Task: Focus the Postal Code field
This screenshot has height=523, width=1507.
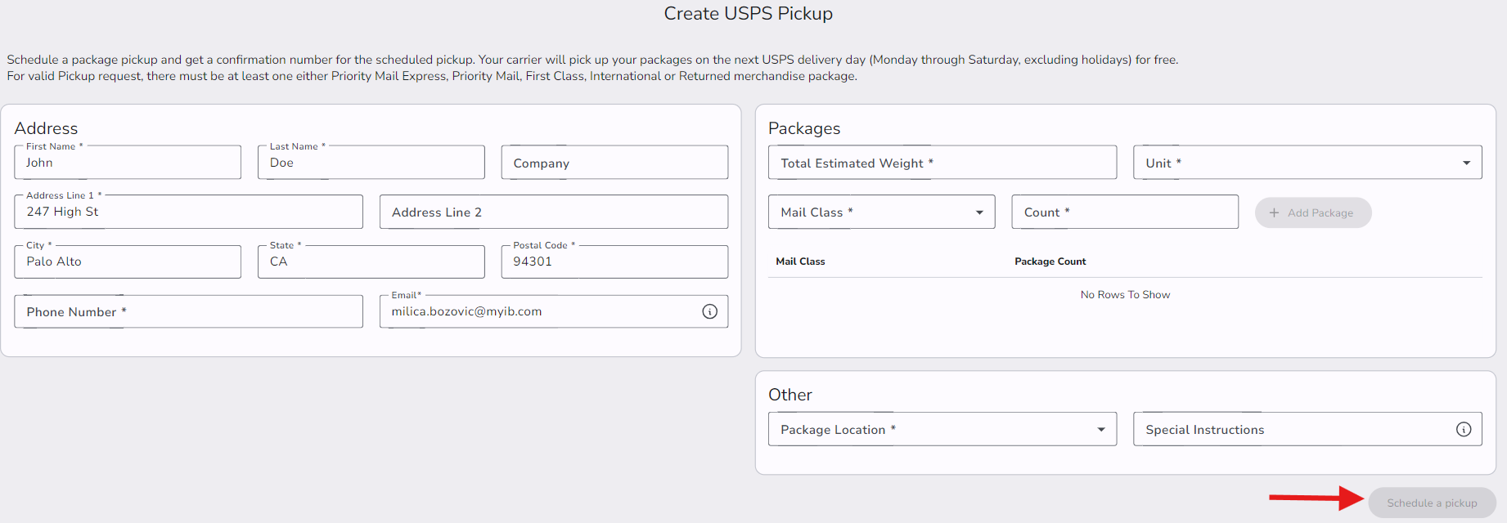Action: (614, 262)
